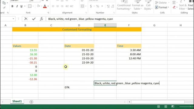Increase indent
194x109 pixels.
(72, 6)
